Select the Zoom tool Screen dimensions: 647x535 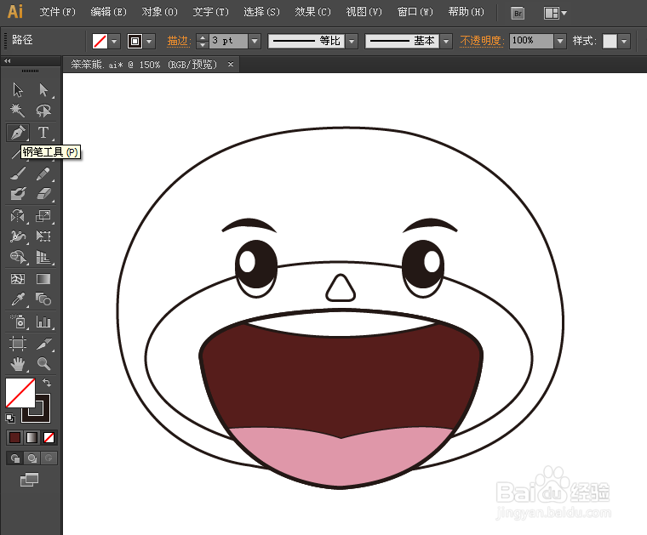pos(43,364)
